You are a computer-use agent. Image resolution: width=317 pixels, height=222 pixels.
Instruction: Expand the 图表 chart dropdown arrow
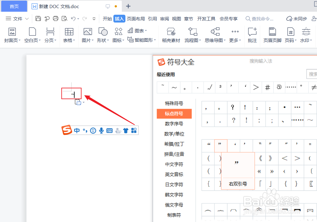pos(146,30)
